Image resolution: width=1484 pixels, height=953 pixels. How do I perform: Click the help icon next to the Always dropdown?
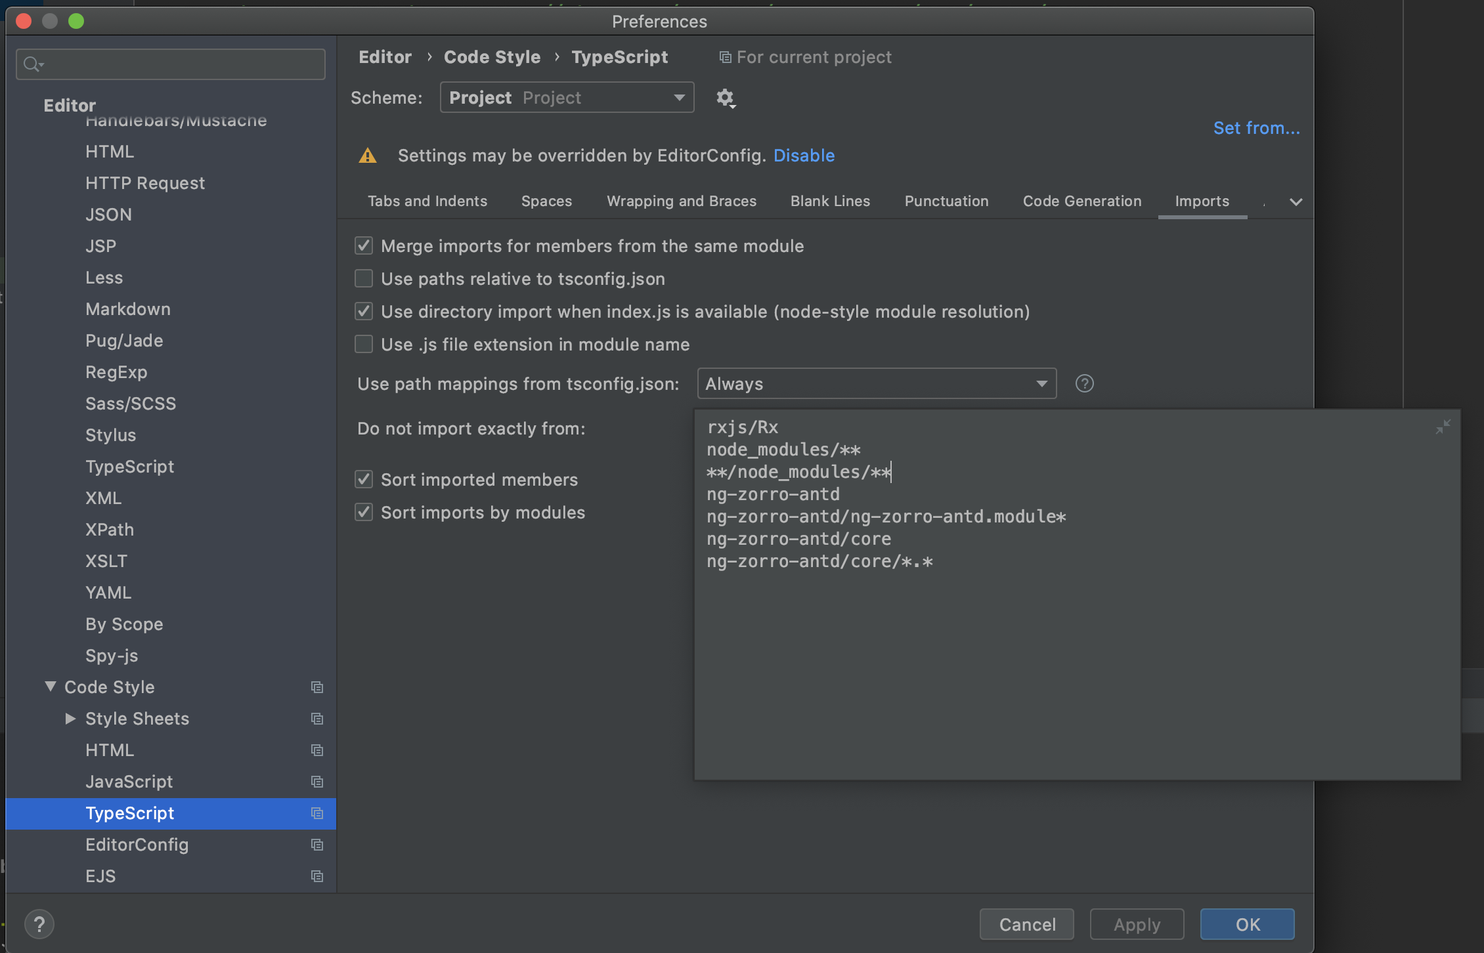coord(1084,383)
